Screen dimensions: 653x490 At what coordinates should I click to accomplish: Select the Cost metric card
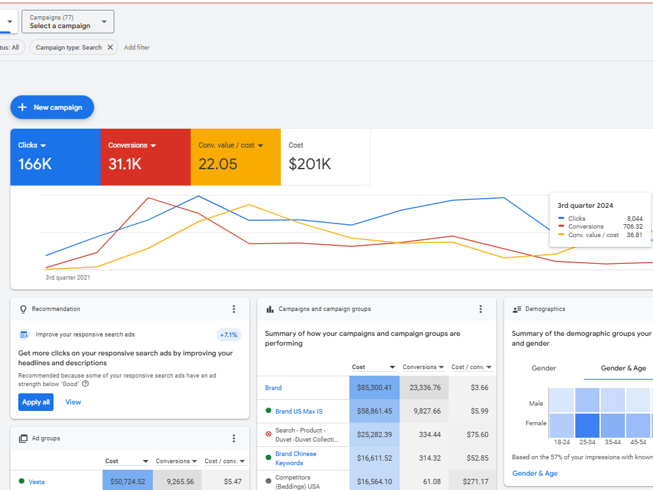coord(326,157)
